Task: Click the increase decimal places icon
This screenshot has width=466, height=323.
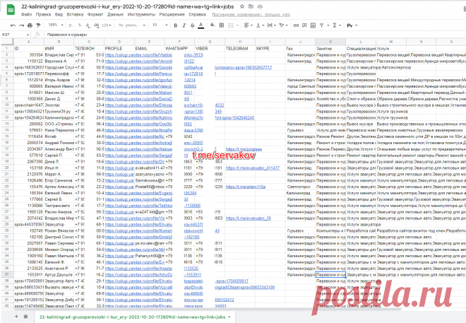Action: point(96,25)
